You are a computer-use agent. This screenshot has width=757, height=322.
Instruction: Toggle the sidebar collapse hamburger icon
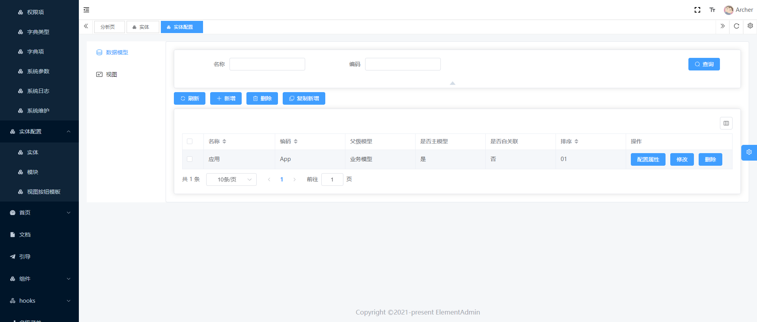86,10
